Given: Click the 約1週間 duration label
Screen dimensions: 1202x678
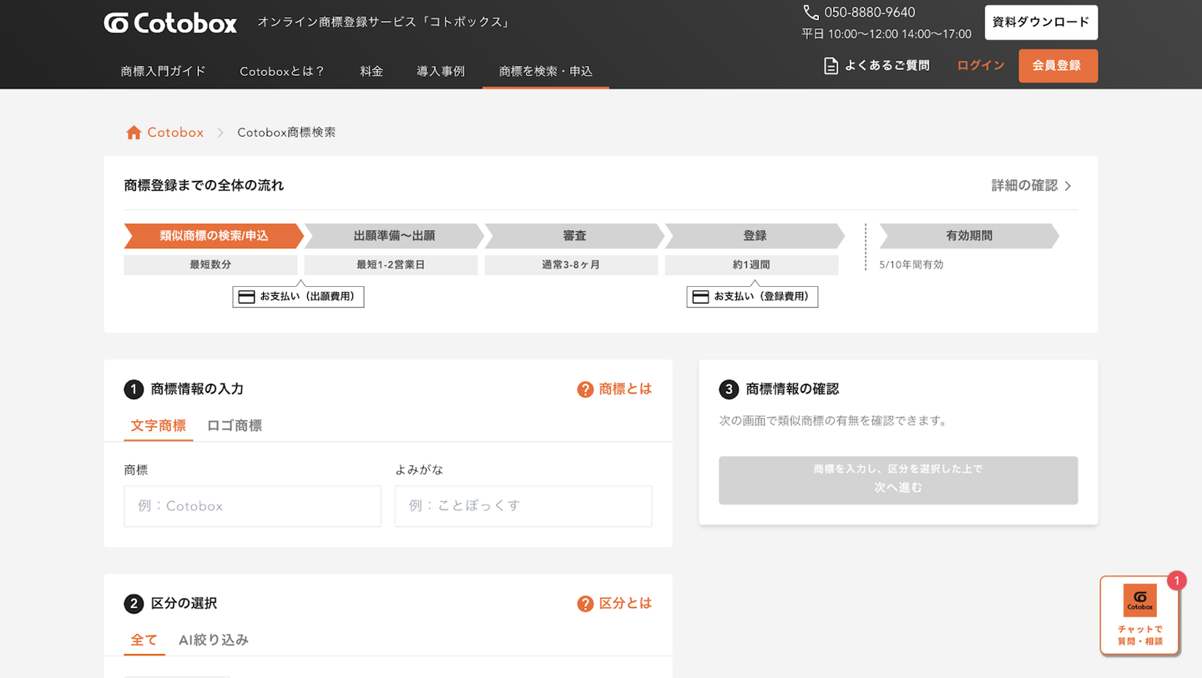Looking at the screenshot, I should [x=751, y=265].
